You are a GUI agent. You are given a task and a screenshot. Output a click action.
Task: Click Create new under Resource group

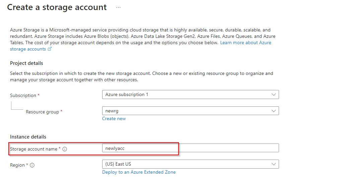[114, 118]
